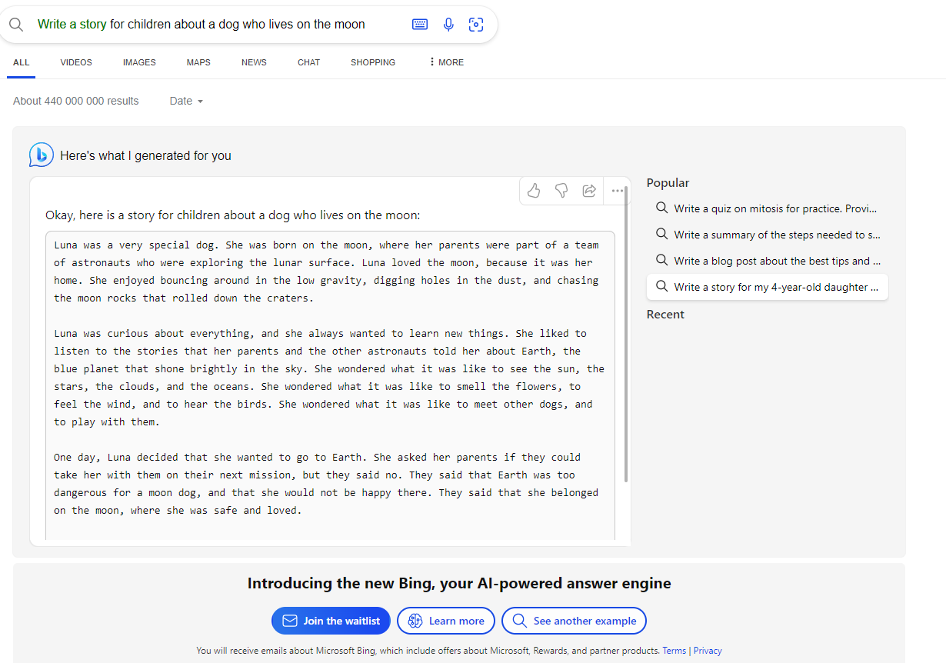Open the three-dot options on story card
This screenshot has width=946, height=663.
coord(617,191)
